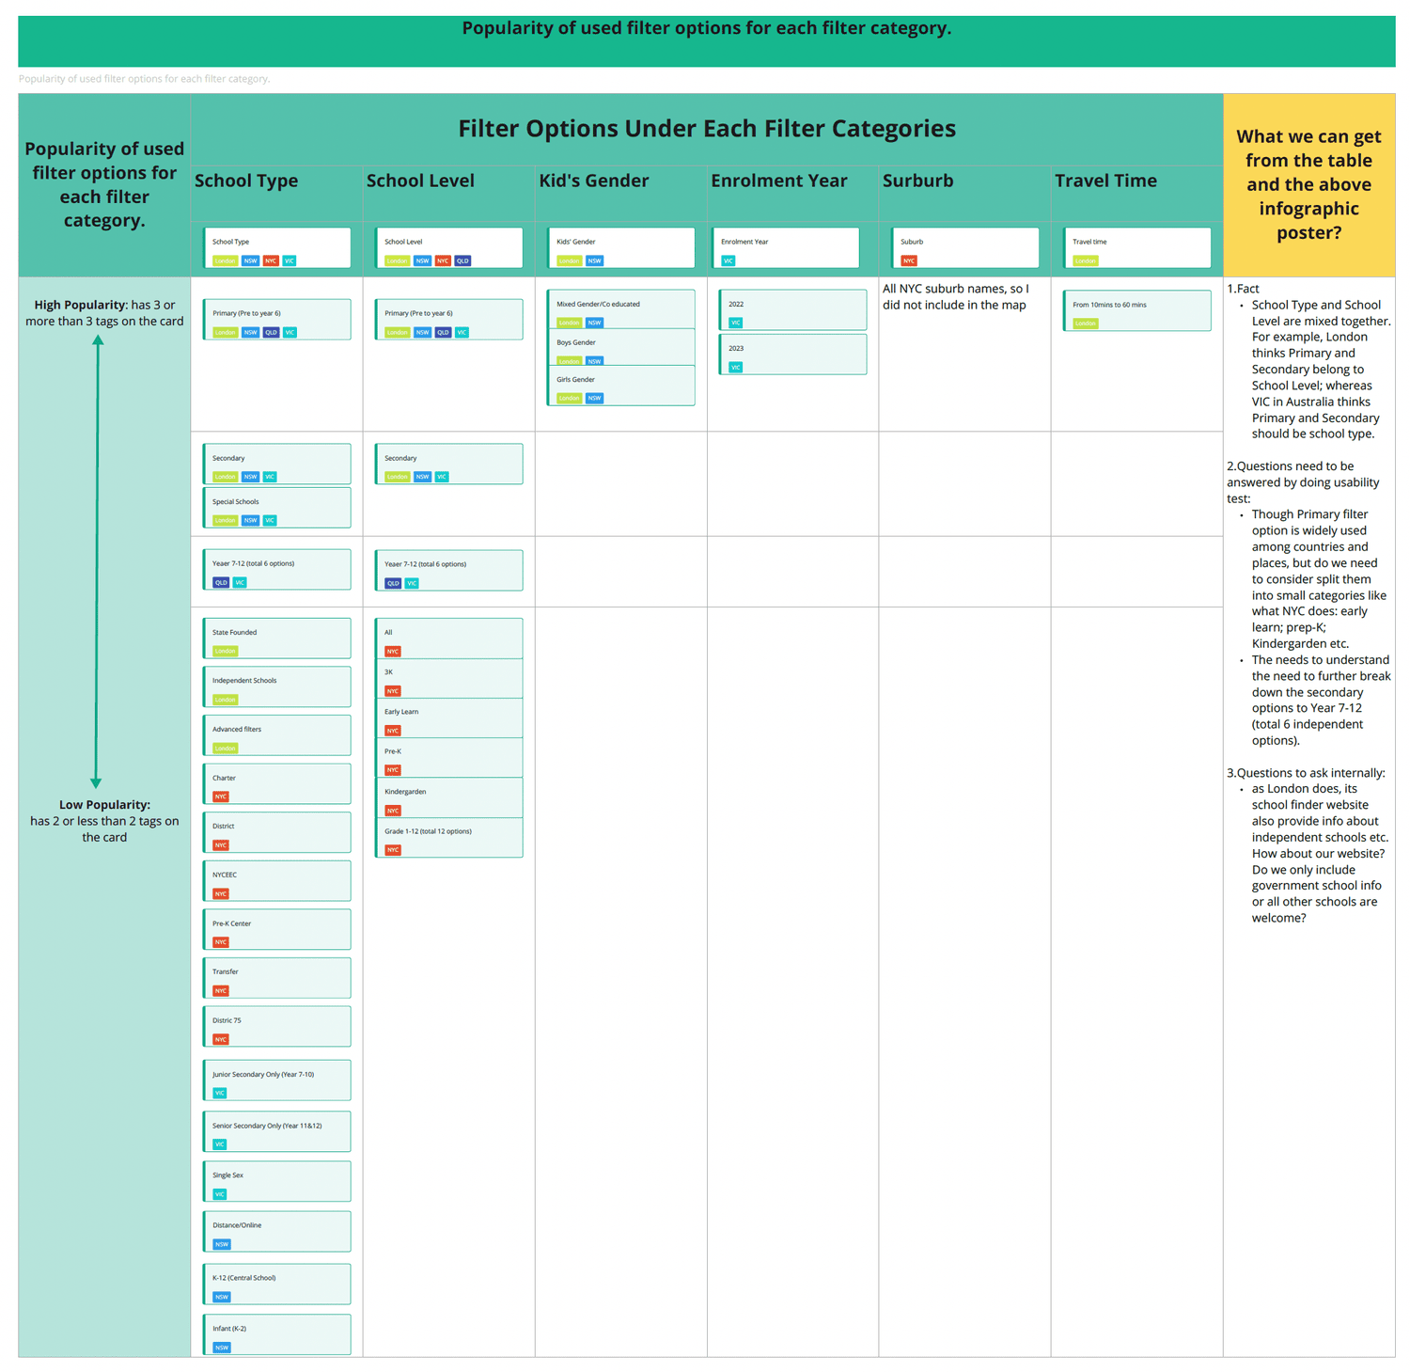Select the Primary (Pre to year 6) card under School Level
The height and width of the screenshot is (1372, 1410).
point(449,320)
